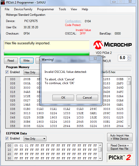139x166 pixels.
Task: Toggle the VDD PICkit 2 On checkbox
Action: [99, 57]
